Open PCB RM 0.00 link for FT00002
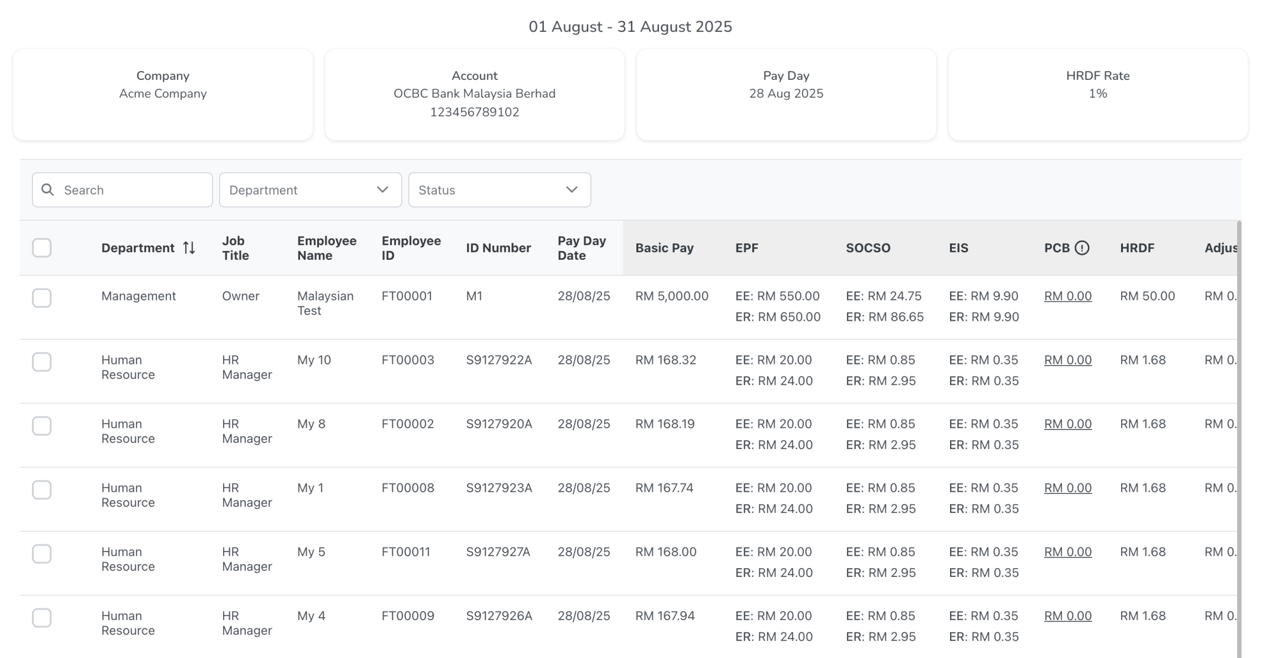The height and width of the screenshot is (658, 1262). click(x=1068, y=424)
